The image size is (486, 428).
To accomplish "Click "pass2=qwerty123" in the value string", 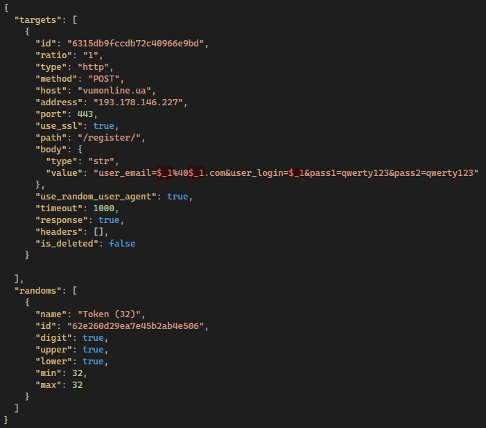I will 433,173.
